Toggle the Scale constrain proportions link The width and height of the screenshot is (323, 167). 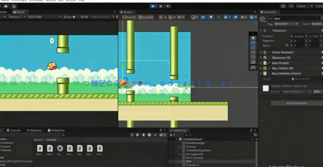(286, 45)
